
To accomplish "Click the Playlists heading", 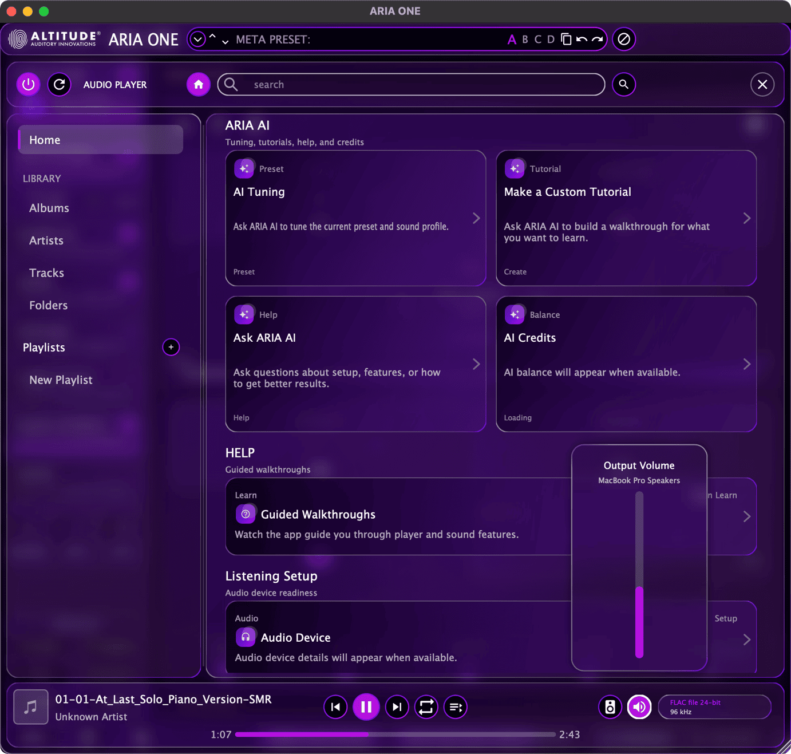I will 44,348.
